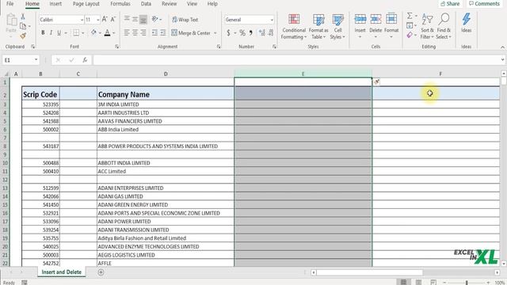This screenshot has height=285, width=507.
Task: Increase the font size
Action: (x=105, y=19)
